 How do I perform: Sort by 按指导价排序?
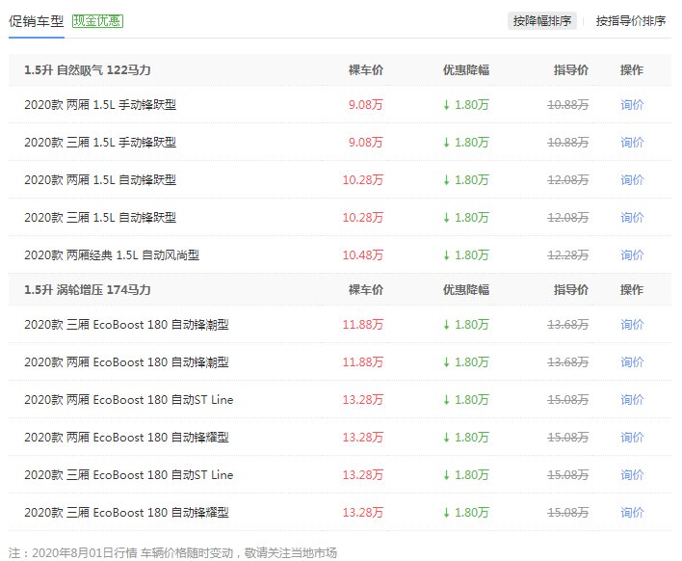(631, 21)
